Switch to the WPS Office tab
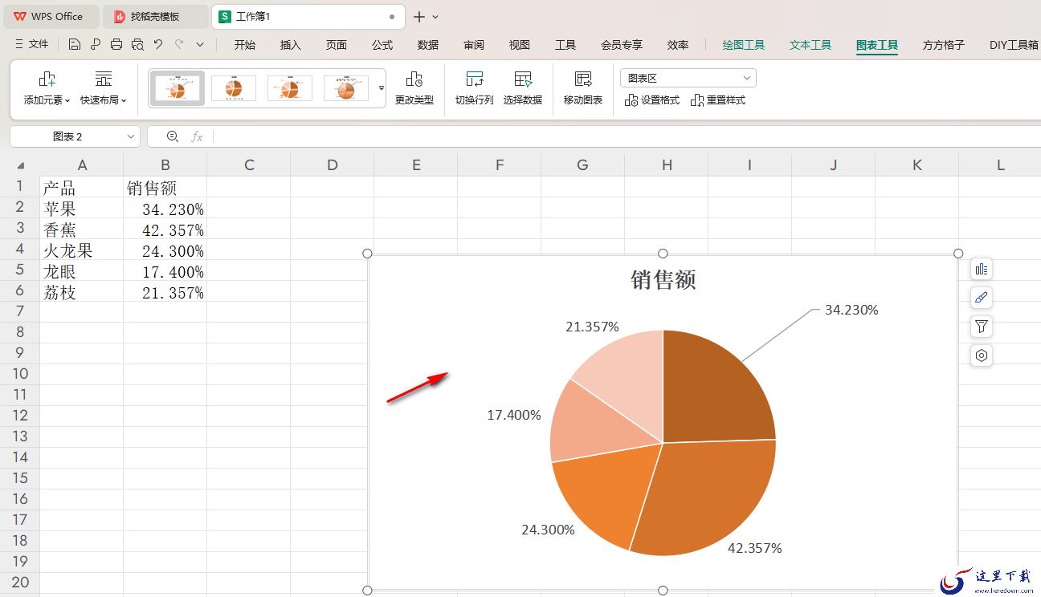Image resolution: width=1041 pixels, height=597 pixels. pyautogui.click(x=50, y=16)
